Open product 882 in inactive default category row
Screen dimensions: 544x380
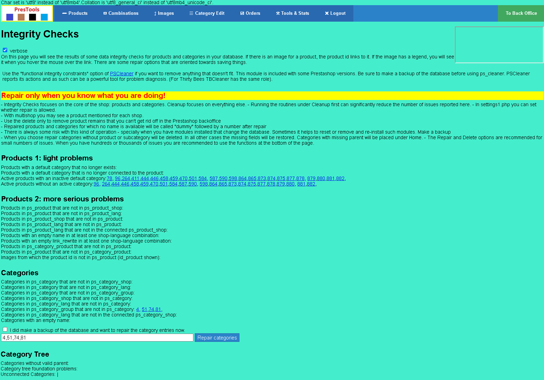340,178
